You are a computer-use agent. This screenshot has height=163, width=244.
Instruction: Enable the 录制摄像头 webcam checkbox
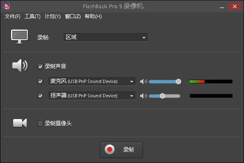(x=40, y=124)
